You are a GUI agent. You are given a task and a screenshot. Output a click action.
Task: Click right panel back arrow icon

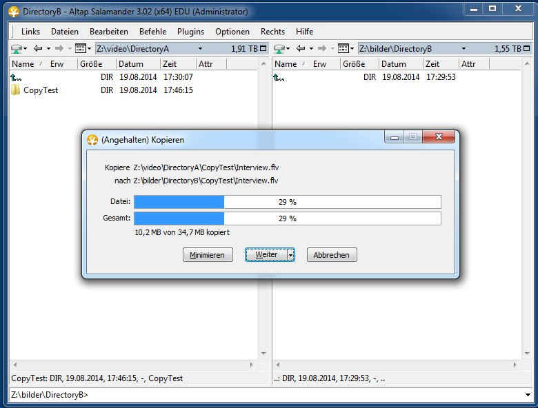(301, 48)
